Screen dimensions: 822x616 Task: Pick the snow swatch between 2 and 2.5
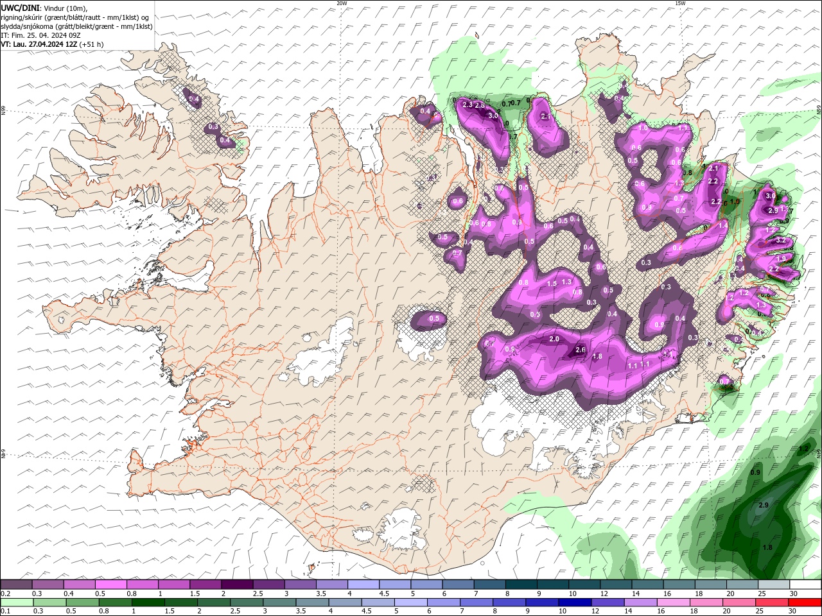237,585
